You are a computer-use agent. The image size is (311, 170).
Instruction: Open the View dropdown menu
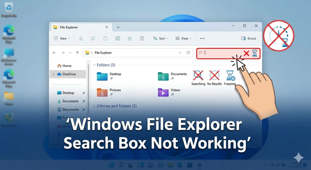[x=183, y=38]
